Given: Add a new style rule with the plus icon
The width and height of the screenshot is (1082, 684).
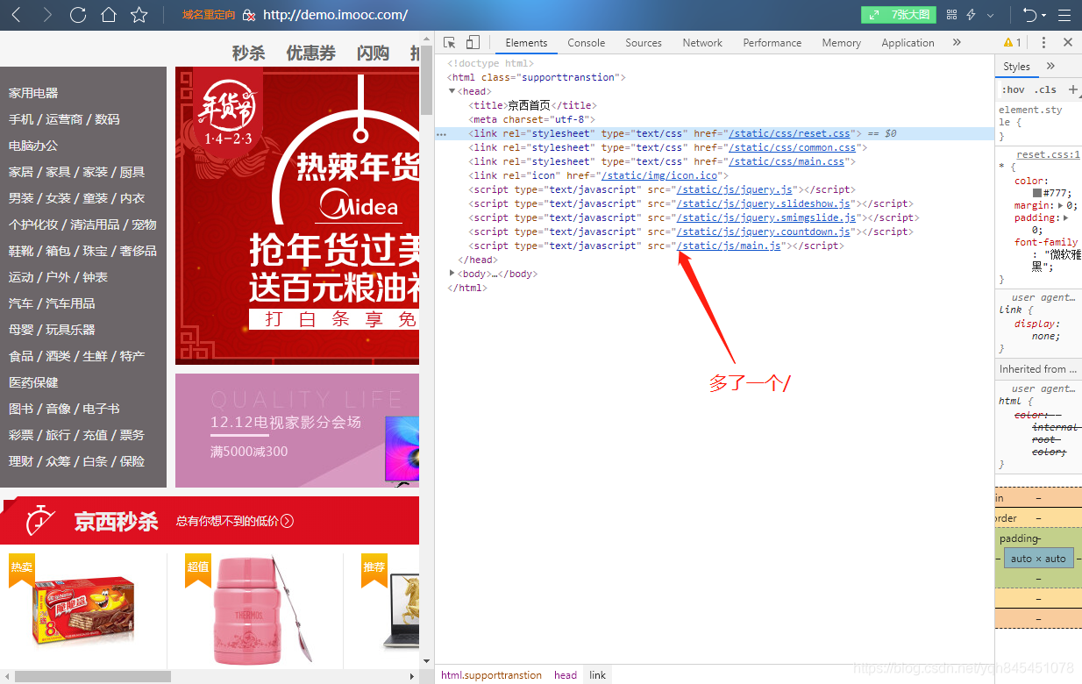Looking at the screenshot, I should tap(1072, 89).
